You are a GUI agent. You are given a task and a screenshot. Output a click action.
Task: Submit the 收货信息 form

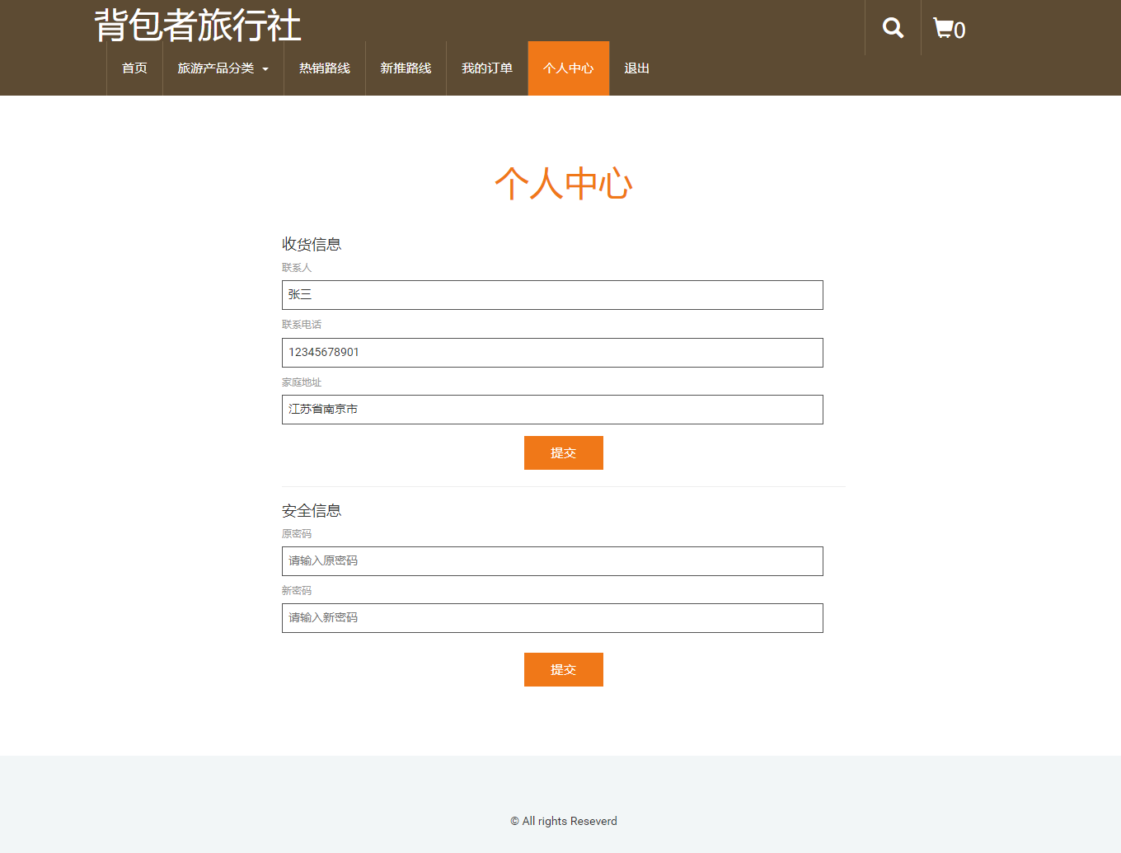(x=563, y=452)
